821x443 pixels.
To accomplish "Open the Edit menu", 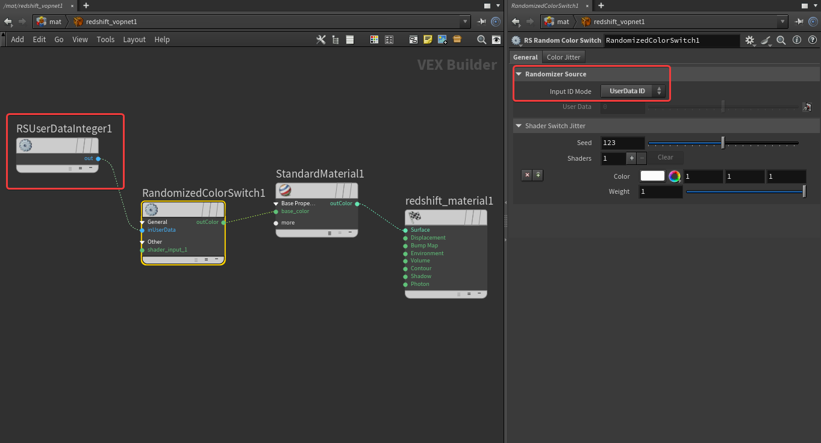I will tap(39, 40).
